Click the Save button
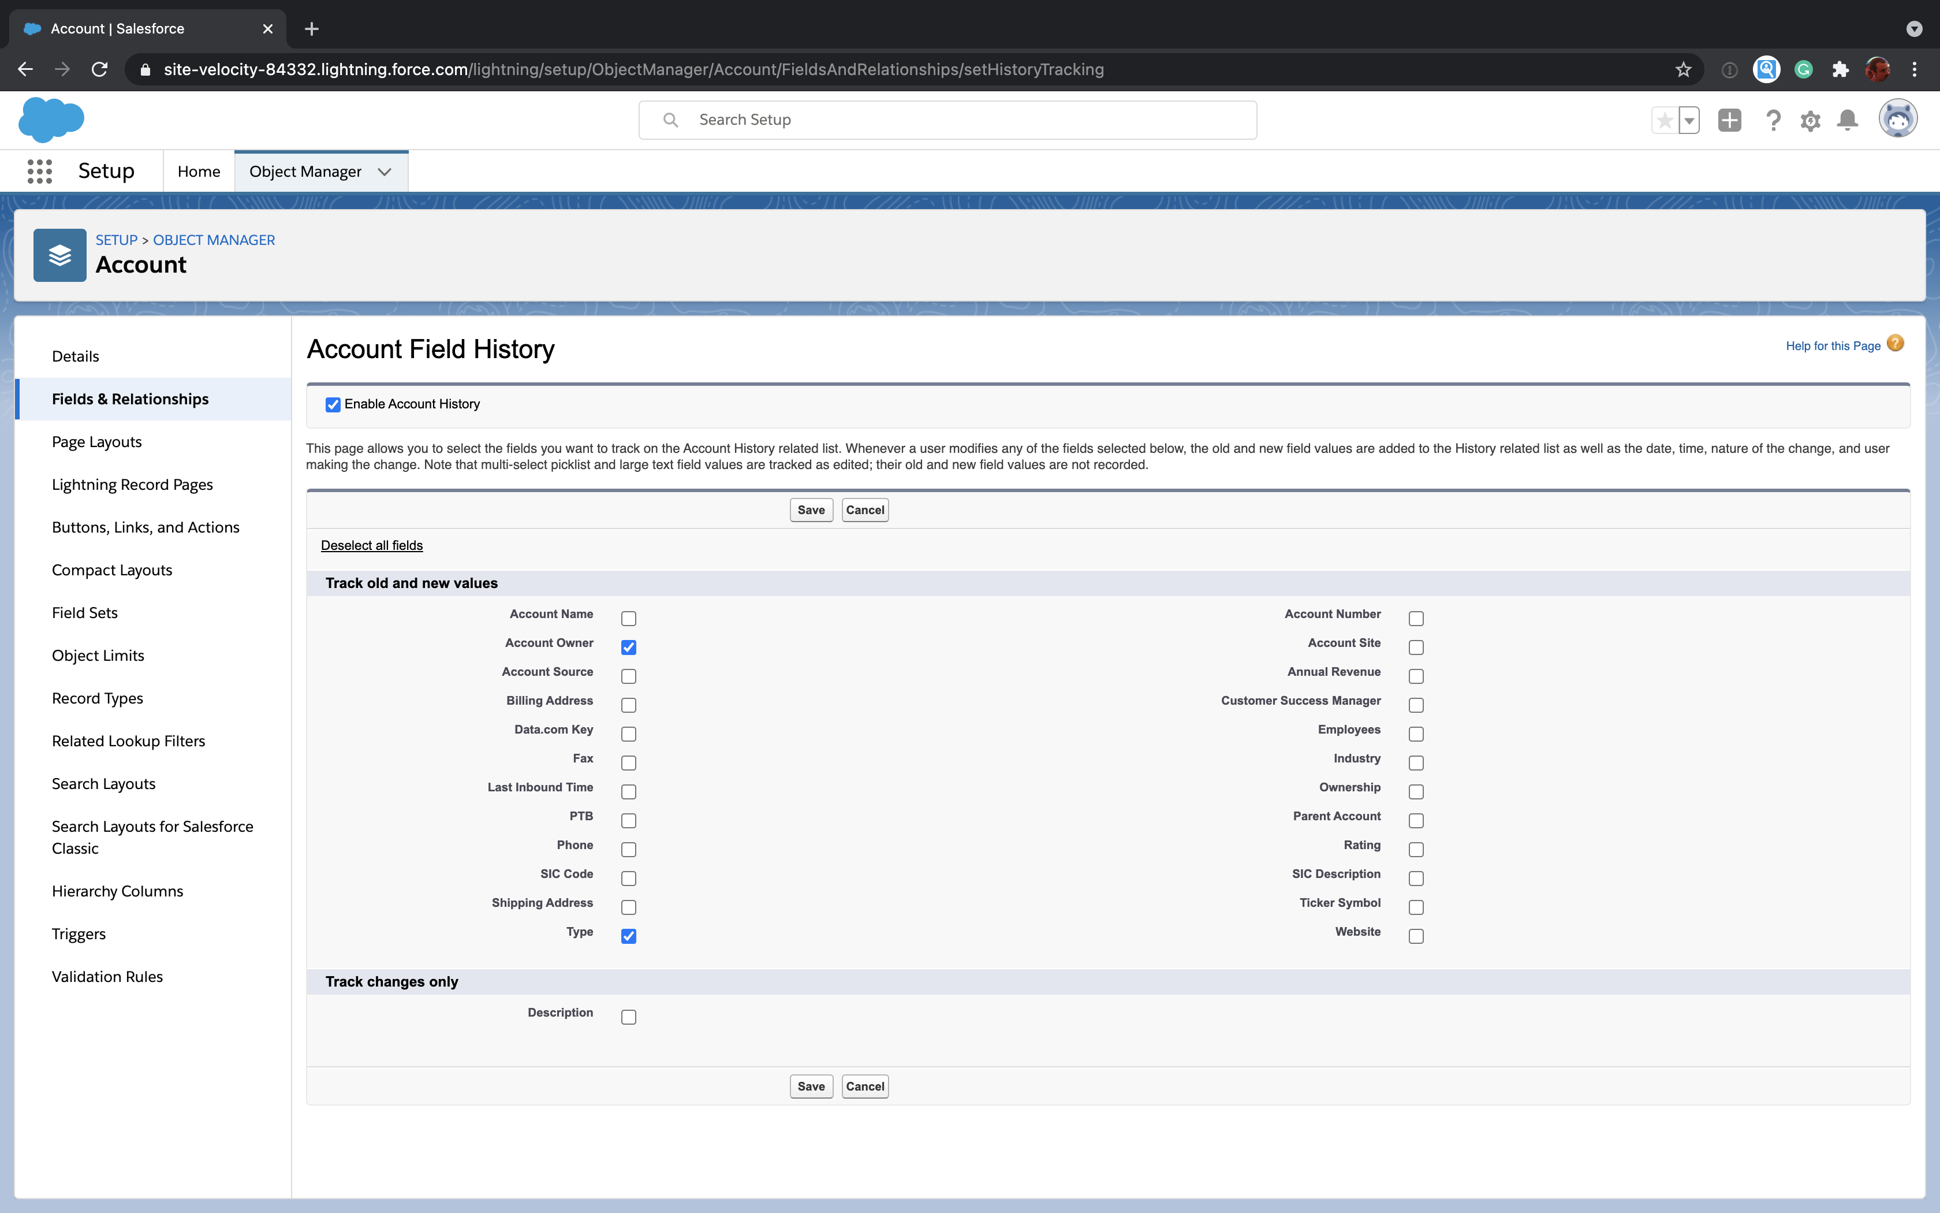This screenshot has height=1213, width=1940. (810, 509)
